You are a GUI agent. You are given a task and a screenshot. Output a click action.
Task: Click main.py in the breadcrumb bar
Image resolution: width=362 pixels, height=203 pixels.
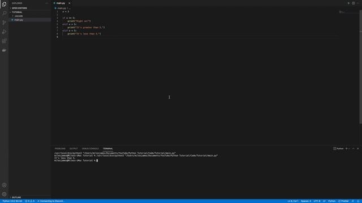click(62, 8)
